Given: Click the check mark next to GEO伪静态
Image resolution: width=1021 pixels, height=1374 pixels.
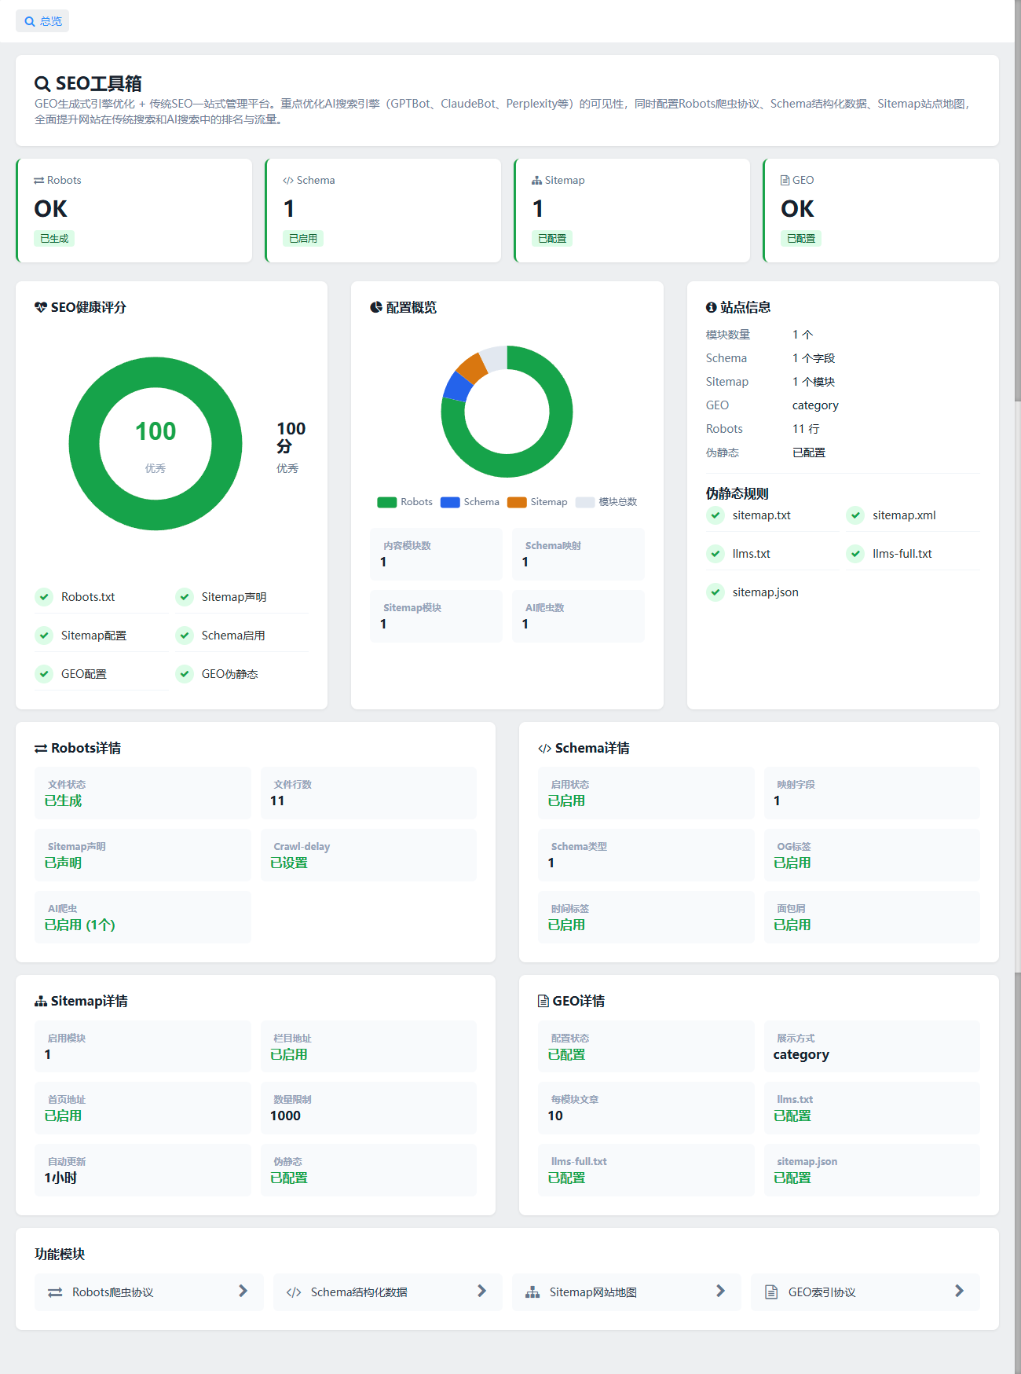Looking at the screenshot, I should tap(185, 674).
